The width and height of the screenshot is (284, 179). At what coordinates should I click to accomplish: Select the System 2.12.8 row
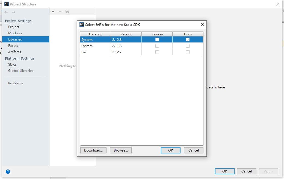click(142, 39)
